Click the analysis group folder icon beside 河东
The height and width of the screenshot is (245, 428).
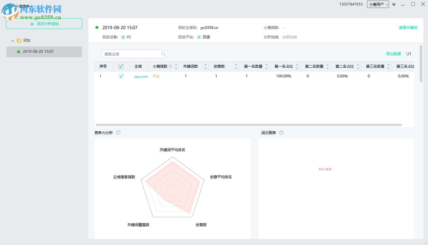tap(18, 40)
